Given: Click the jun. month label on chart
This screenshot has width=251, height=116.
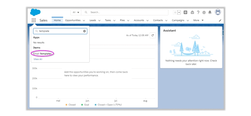Looking at the screenshot, I should coord(88,101).
